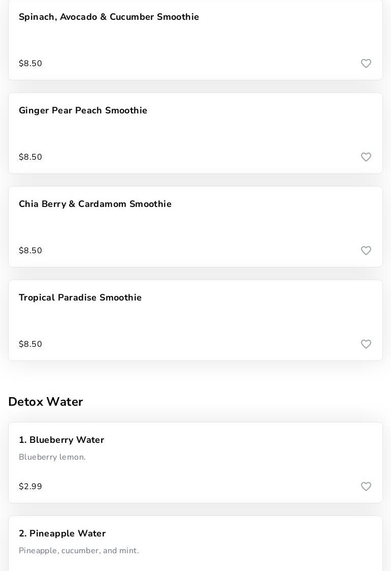The image size is (391, 571).
Task: Open the 1. Blueberry Water title
Action: point(61,440)
